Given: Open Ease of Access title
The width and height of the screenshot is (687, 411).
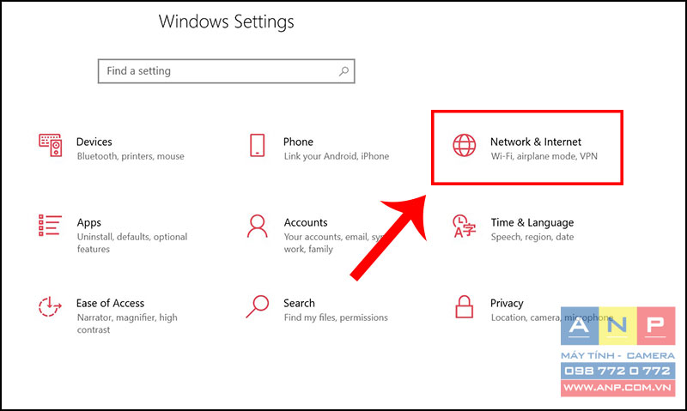Looking at the screenshot, I should pyautogui.click(x=110, y=304).
